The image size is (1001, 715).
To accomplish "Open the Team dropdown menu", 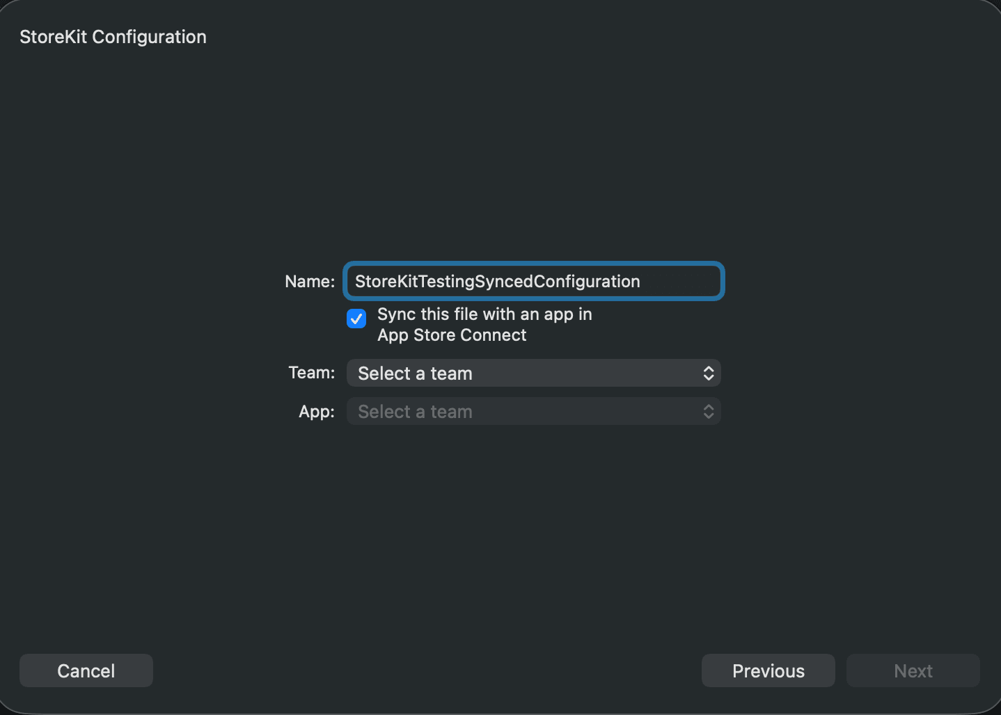I will (x=534, y=373).
